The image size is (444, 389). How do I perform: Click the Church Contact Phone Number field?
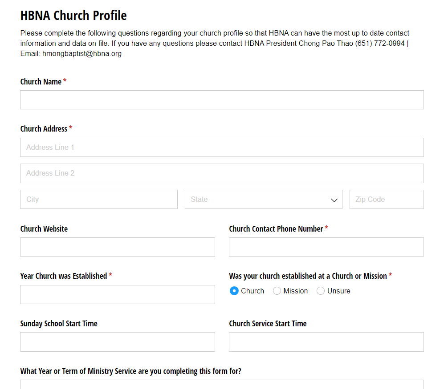[326, 247]
